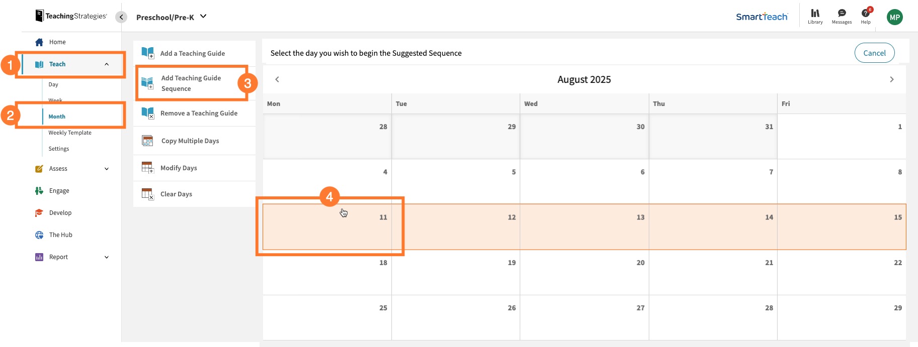Select the Clear Days option
This screenshot has height=347, width=918.
tap(176, 194)
